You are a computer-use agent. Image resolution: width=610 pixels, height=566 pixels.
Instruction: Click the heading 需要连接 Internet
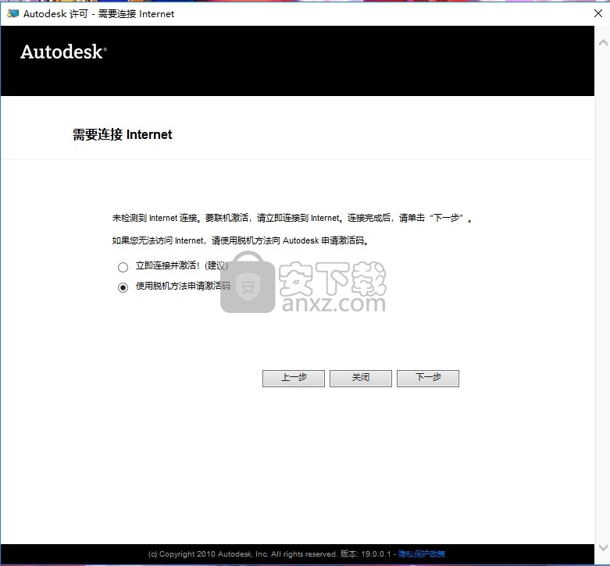(x=122, y=134)
